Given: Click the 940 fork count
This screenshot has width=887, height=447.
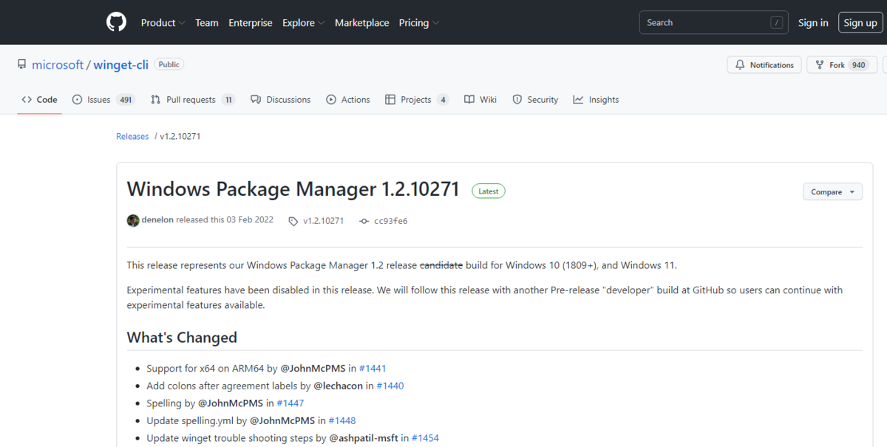Looking at the screenshot, I should tap(858, 65).
